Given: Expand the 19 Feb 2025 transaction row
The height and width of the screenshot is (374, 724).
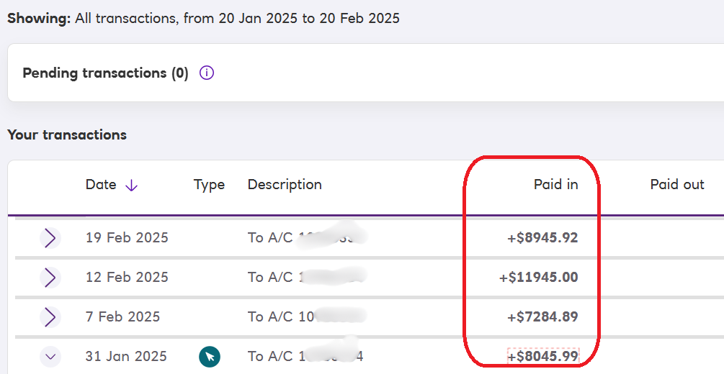Looking at the screenshot, I should pyautogui.click(x=50, y=238).
